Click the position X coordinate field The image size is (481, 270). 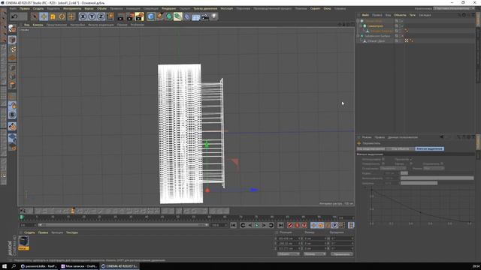click(x=287, y=238)
